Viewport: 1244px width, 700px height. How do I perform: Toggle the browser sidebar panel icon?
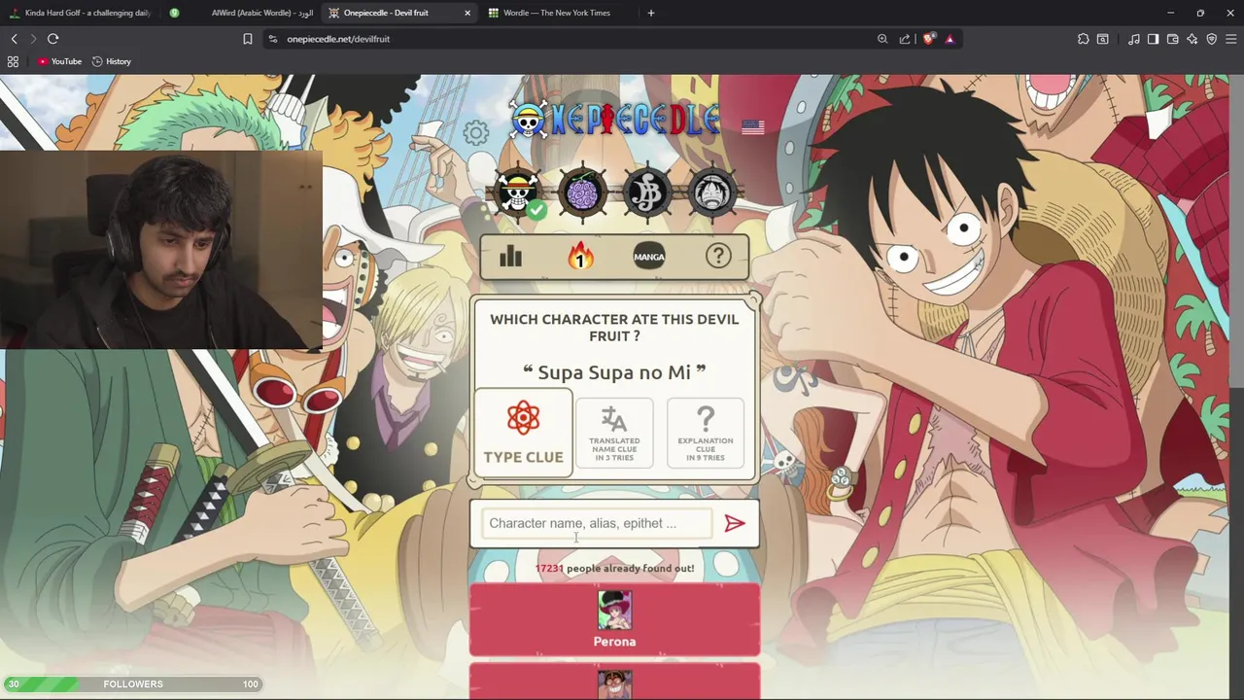[1153, 39]
